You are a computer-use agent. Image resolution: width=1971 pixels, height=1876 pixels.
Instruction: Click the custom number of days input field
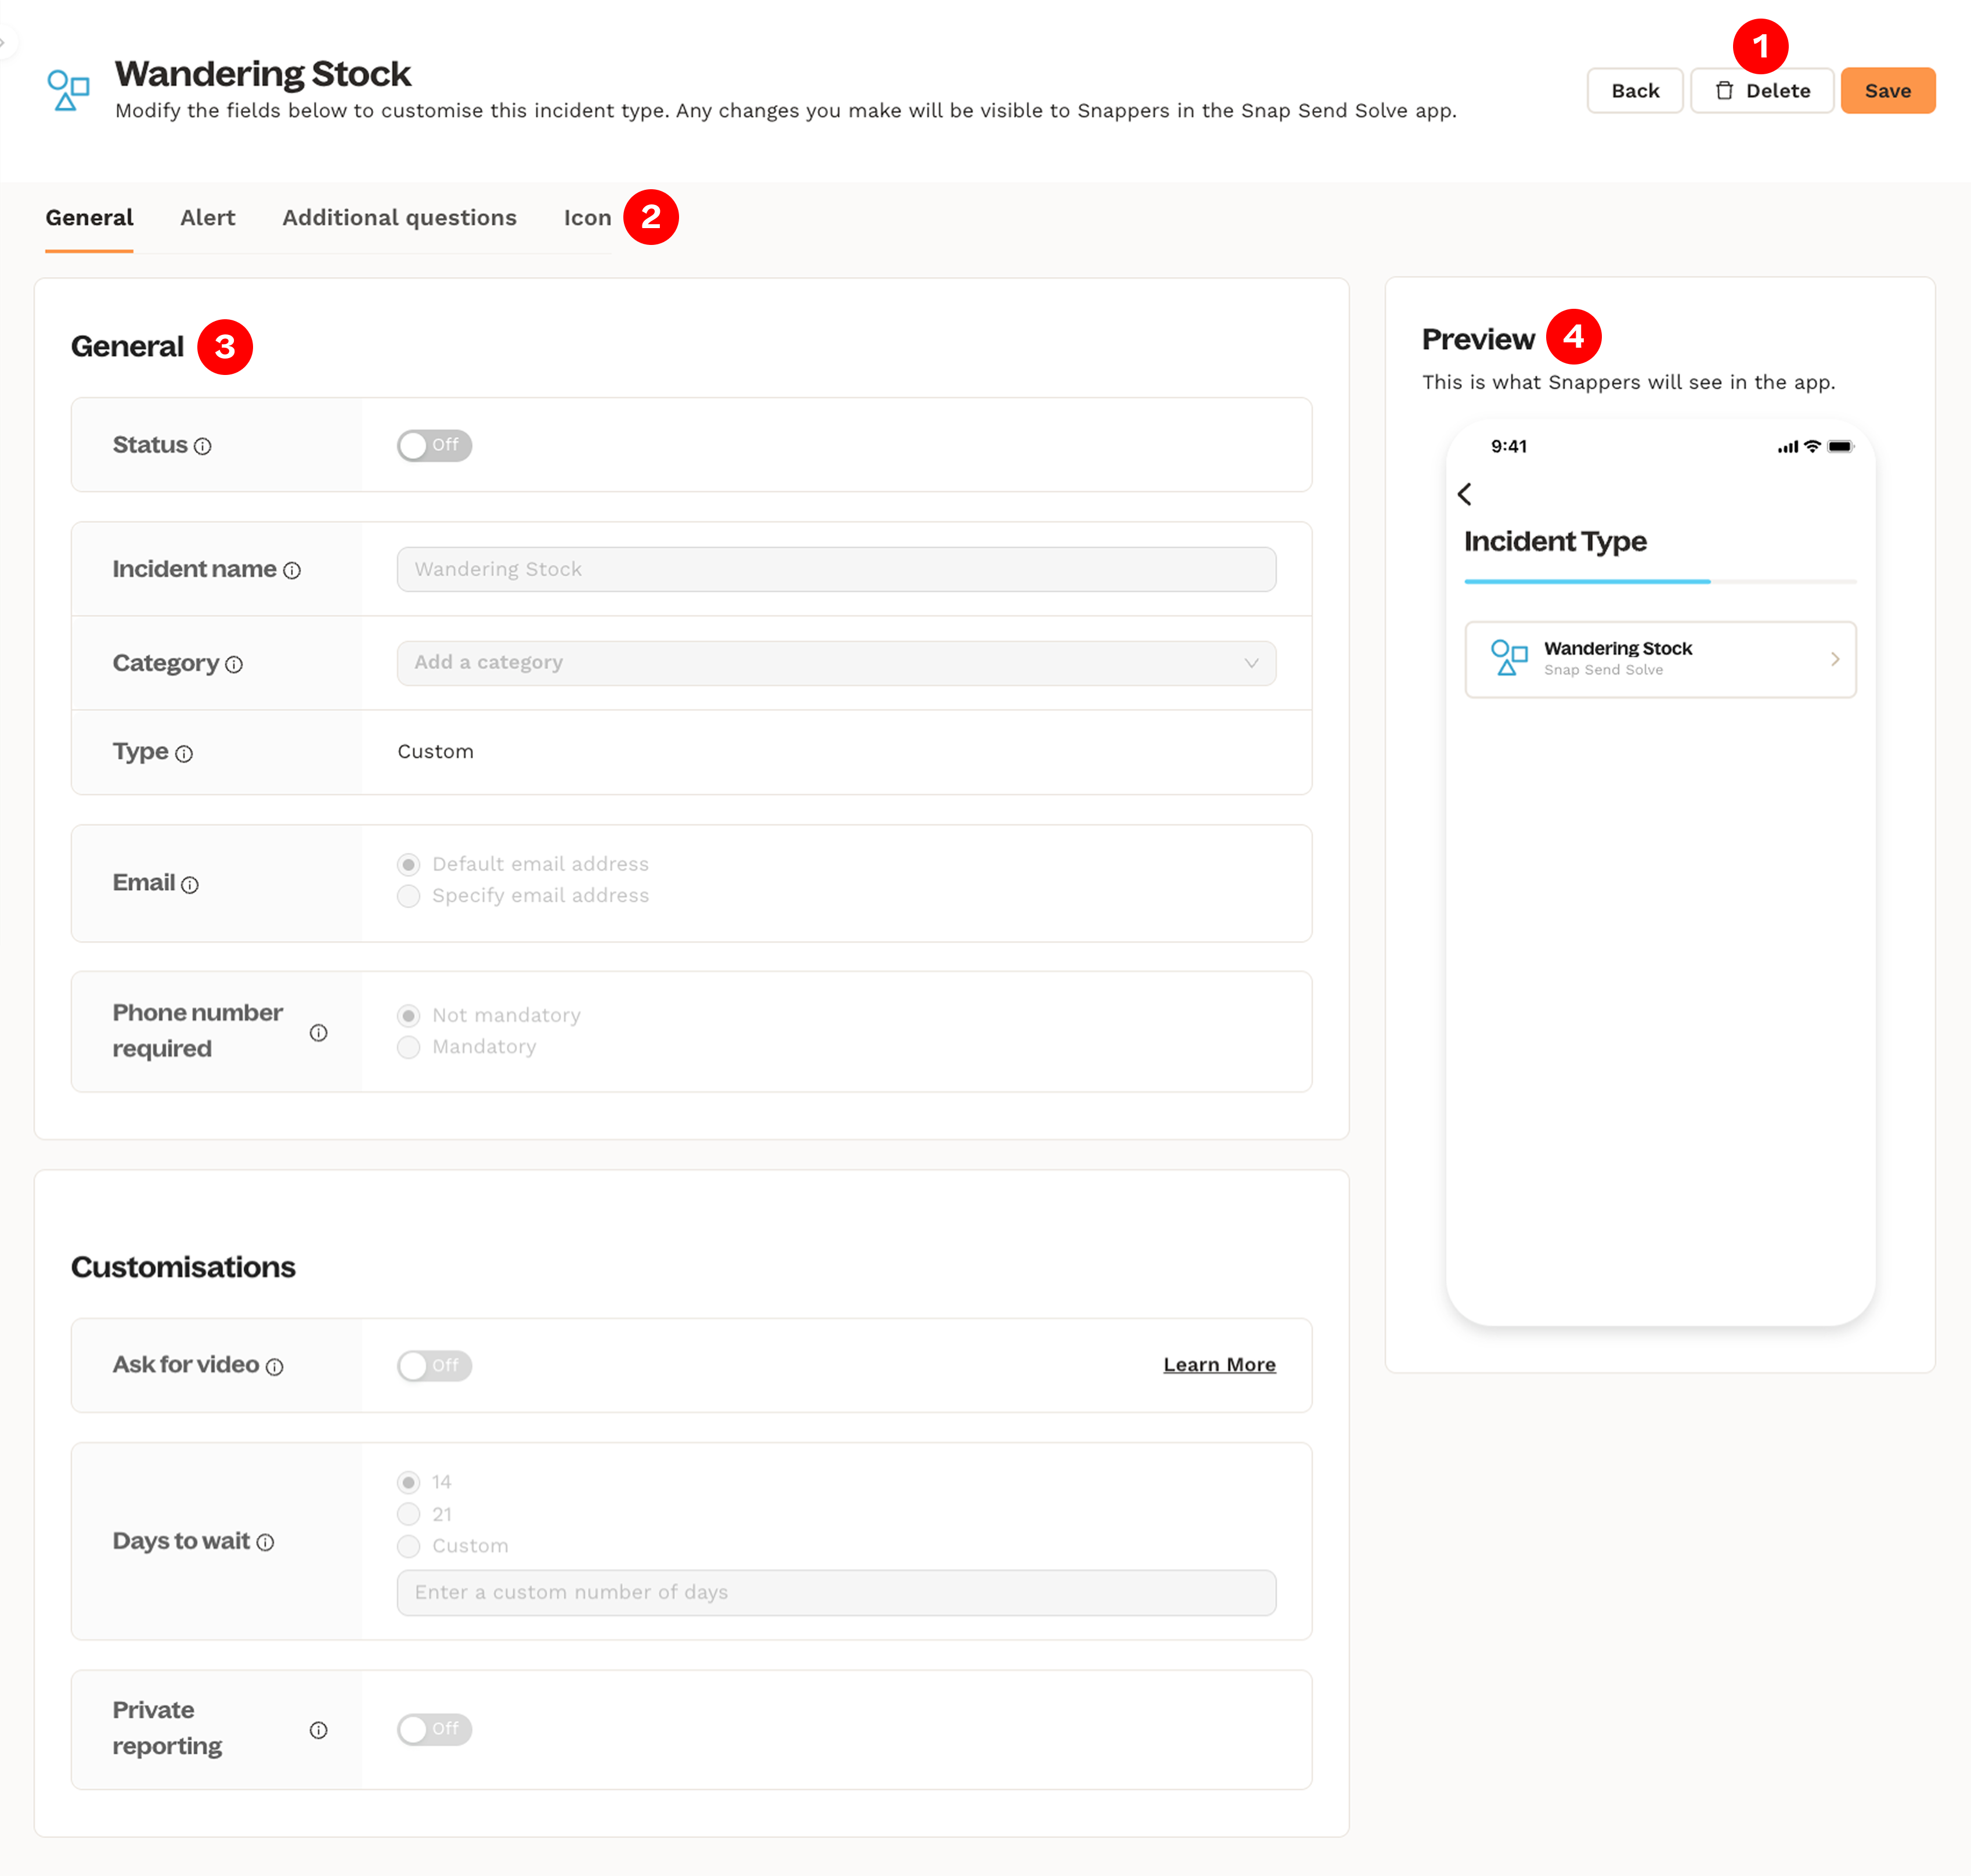(x=836, y=1592)
